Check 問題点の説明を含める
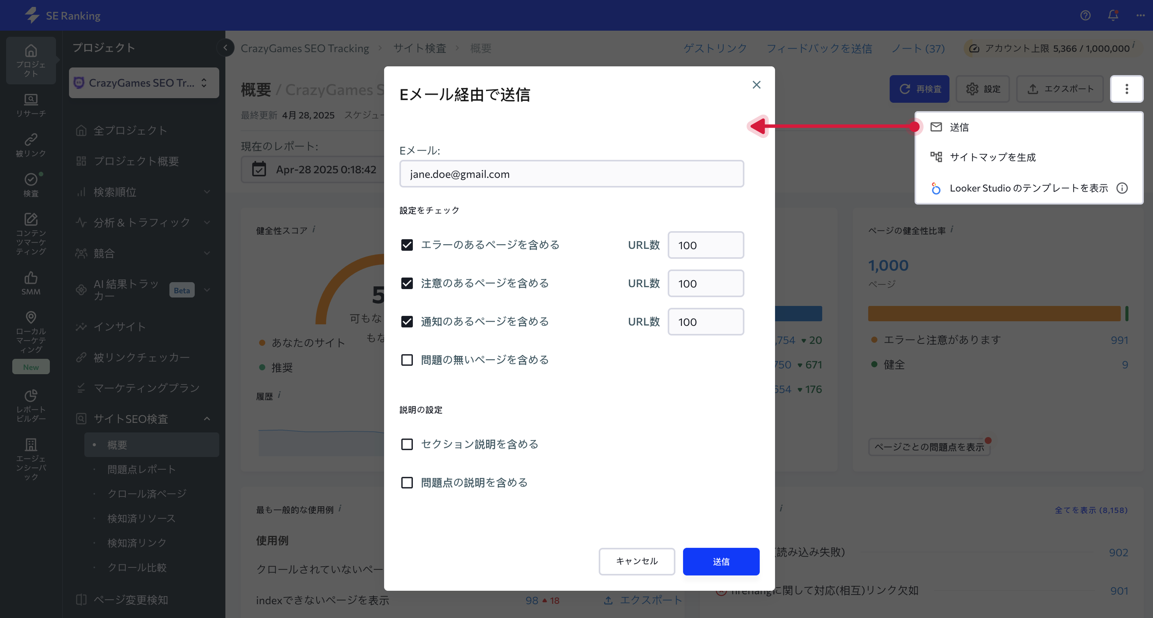This screenshot has width=1153, height=618. [x=407, y=482]
